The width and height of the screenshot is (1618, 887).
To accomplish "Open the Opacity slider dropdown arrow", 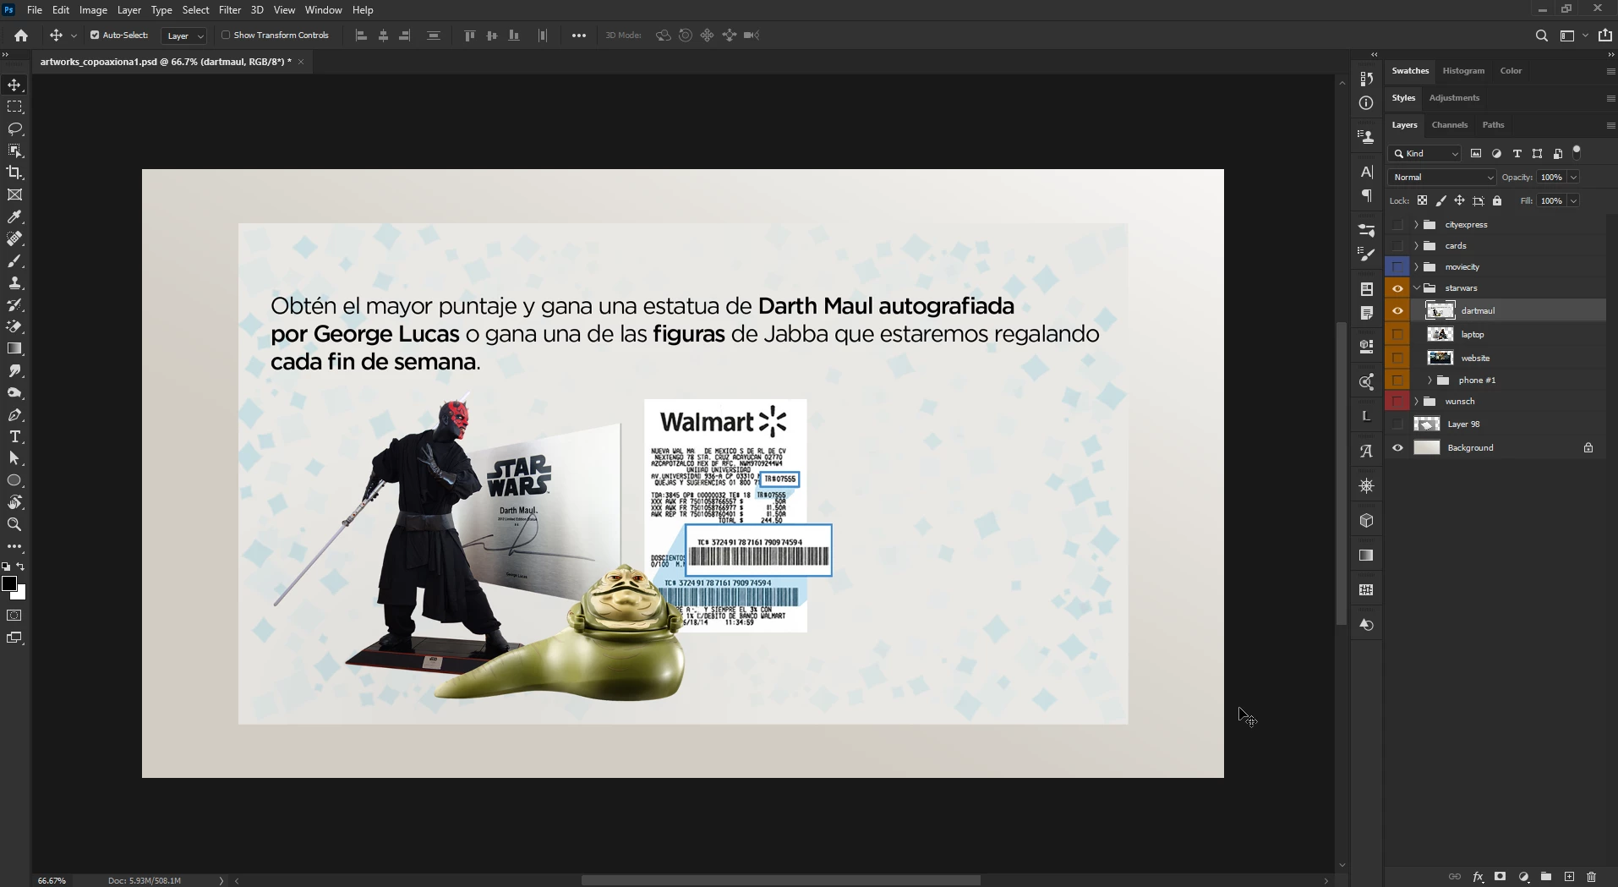I will (x=1573, y=178).
